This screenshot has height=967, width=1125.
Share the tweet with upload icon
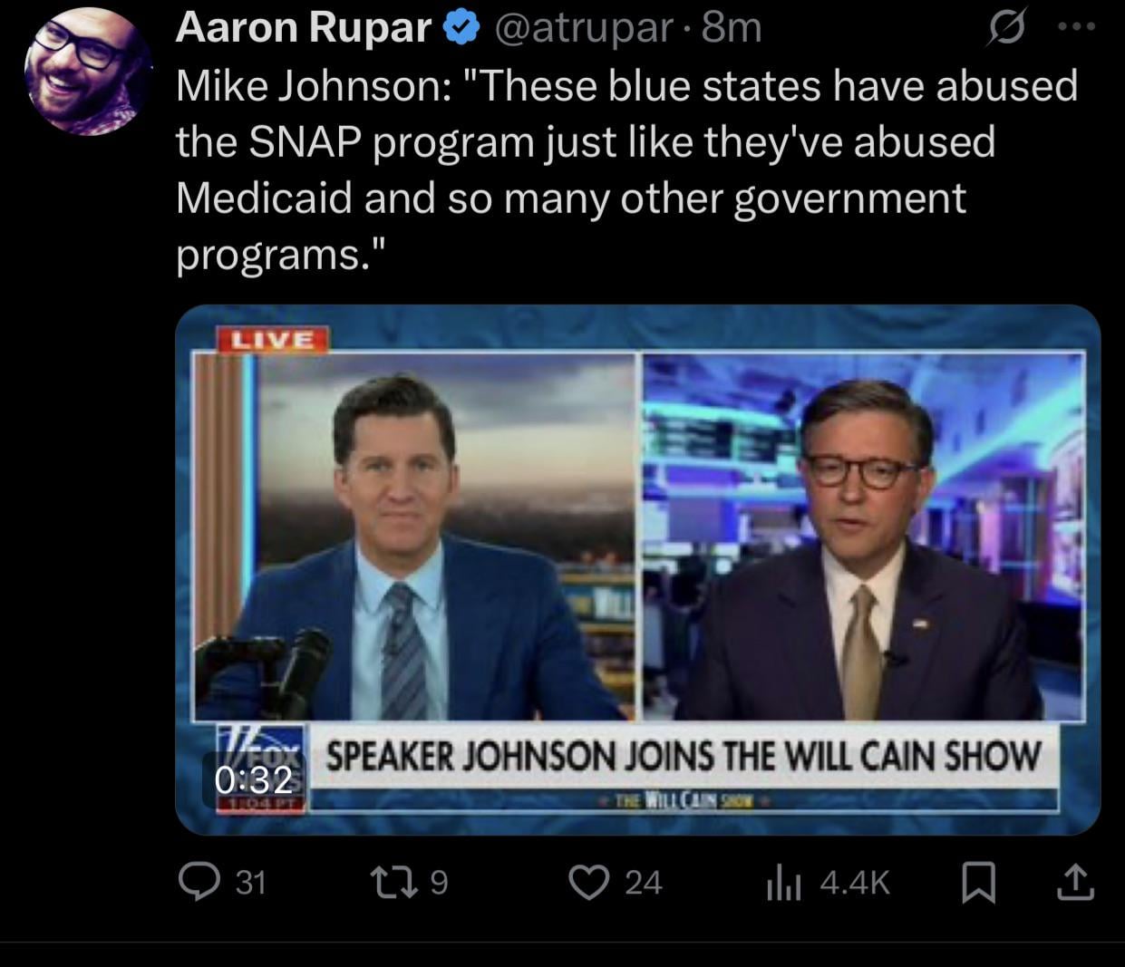(x=1074, y=883)
